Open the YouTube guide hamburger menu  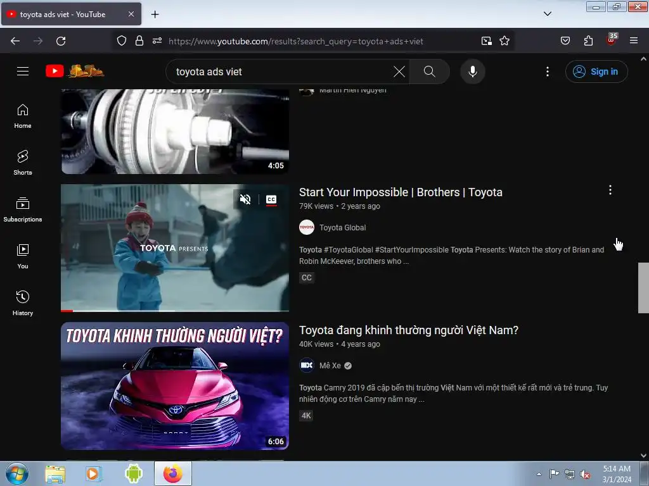pyautogui.click(x=23, y=72)
